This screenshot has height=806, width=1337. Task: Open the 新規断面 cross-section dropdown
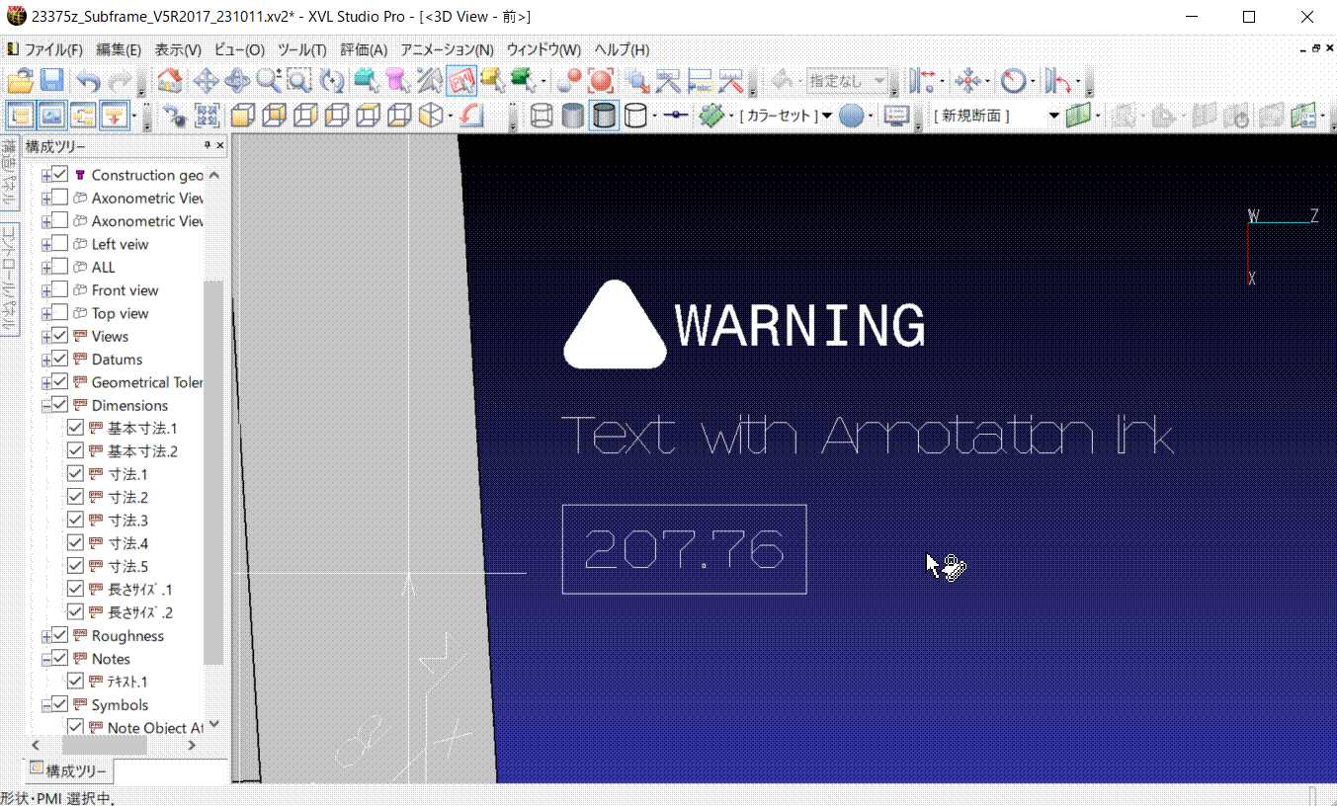click(1053, 116)
